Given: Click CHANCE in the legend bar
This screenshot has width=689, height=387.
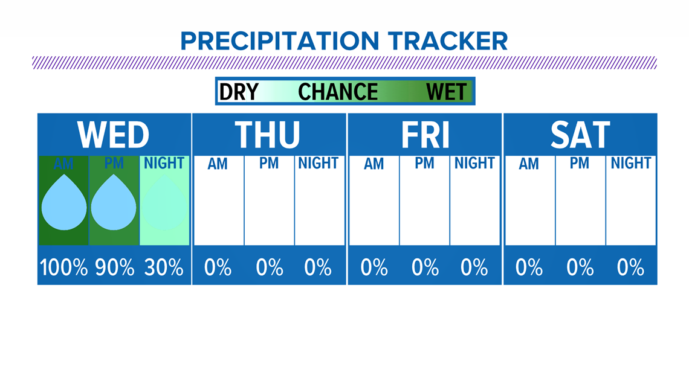Looking at the screenshot, I should (x=338, y=92).
